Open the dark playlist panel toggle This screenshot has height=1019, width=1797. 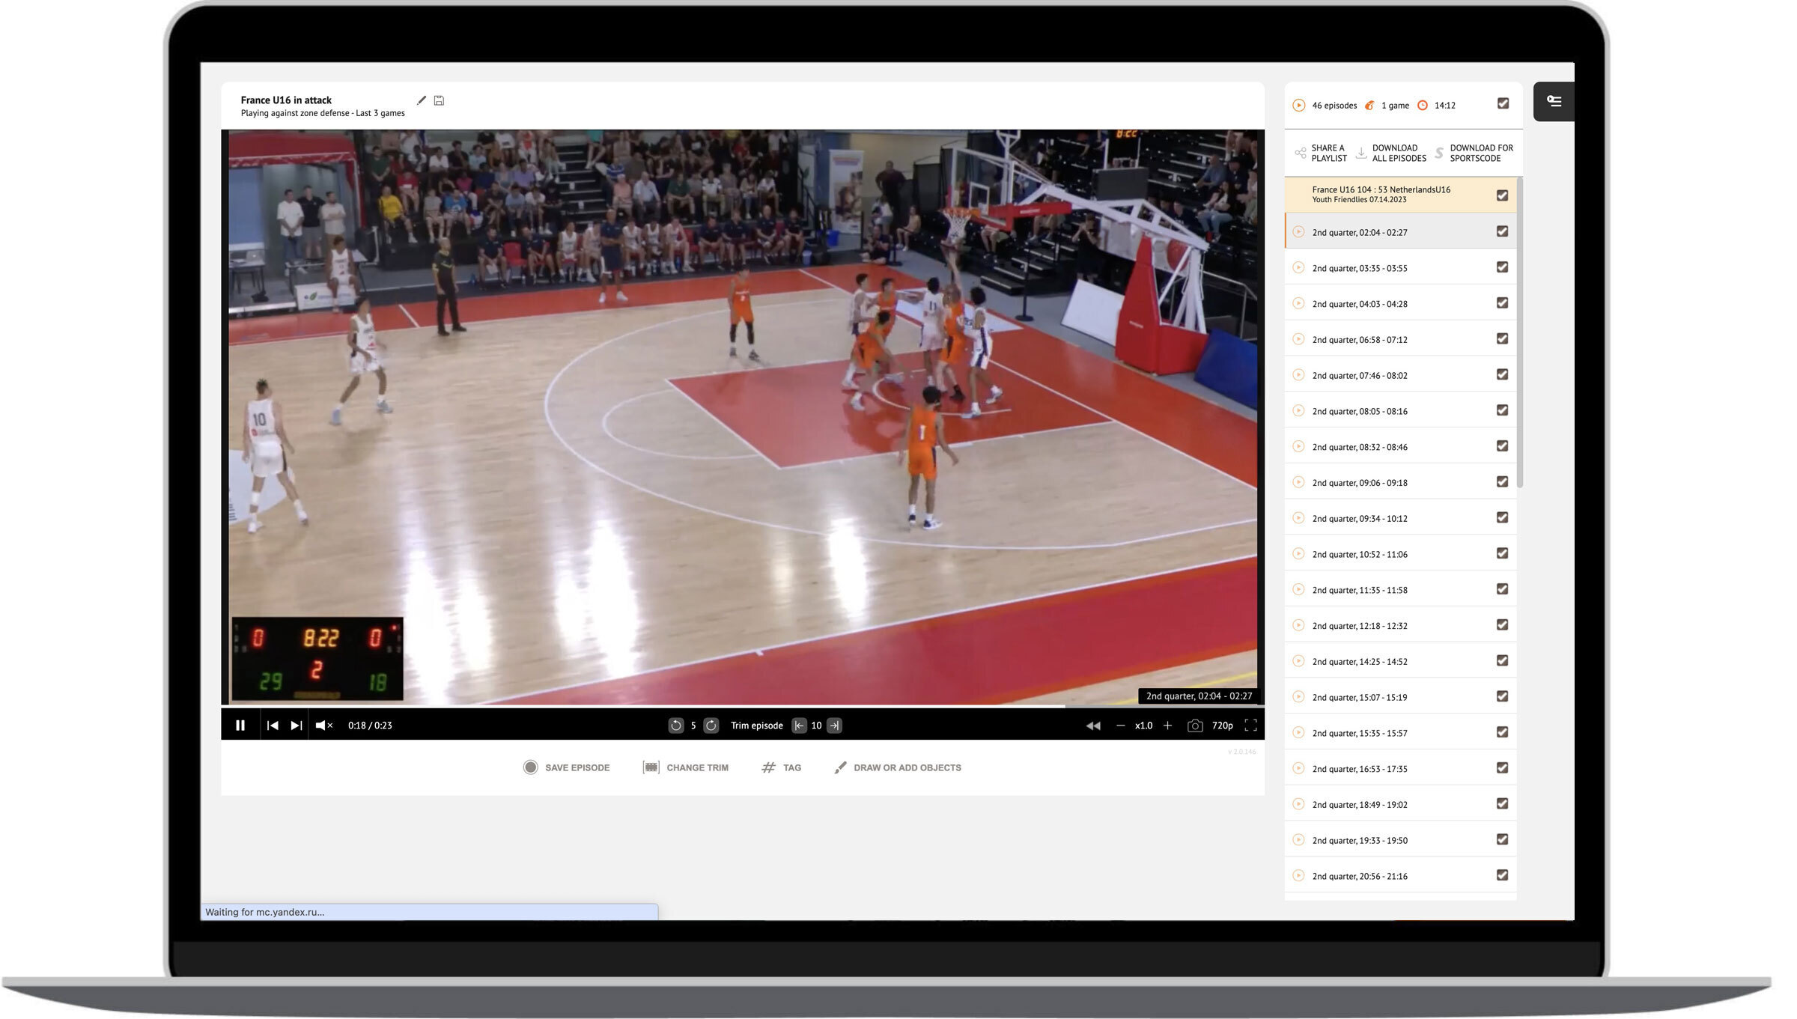[1554, 101]
